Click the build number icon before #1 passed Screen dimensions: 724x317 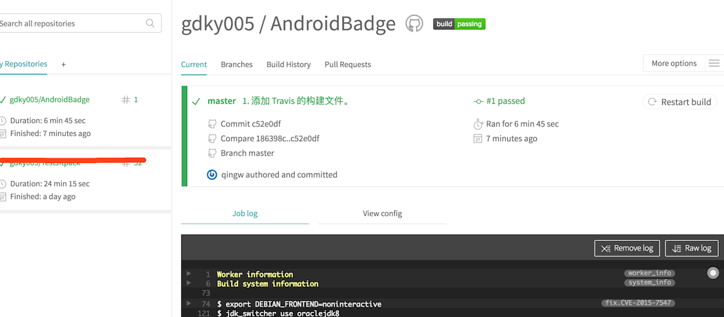click(479, 101)
